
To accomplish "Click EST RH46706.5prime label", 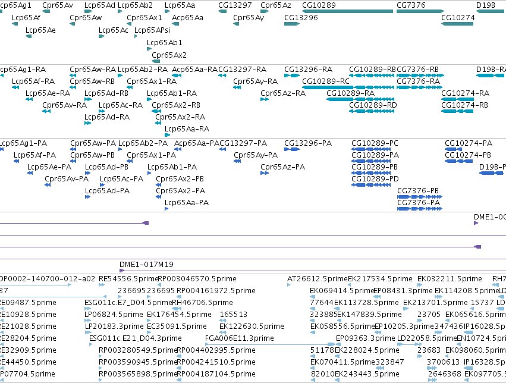I will (202, 303).
